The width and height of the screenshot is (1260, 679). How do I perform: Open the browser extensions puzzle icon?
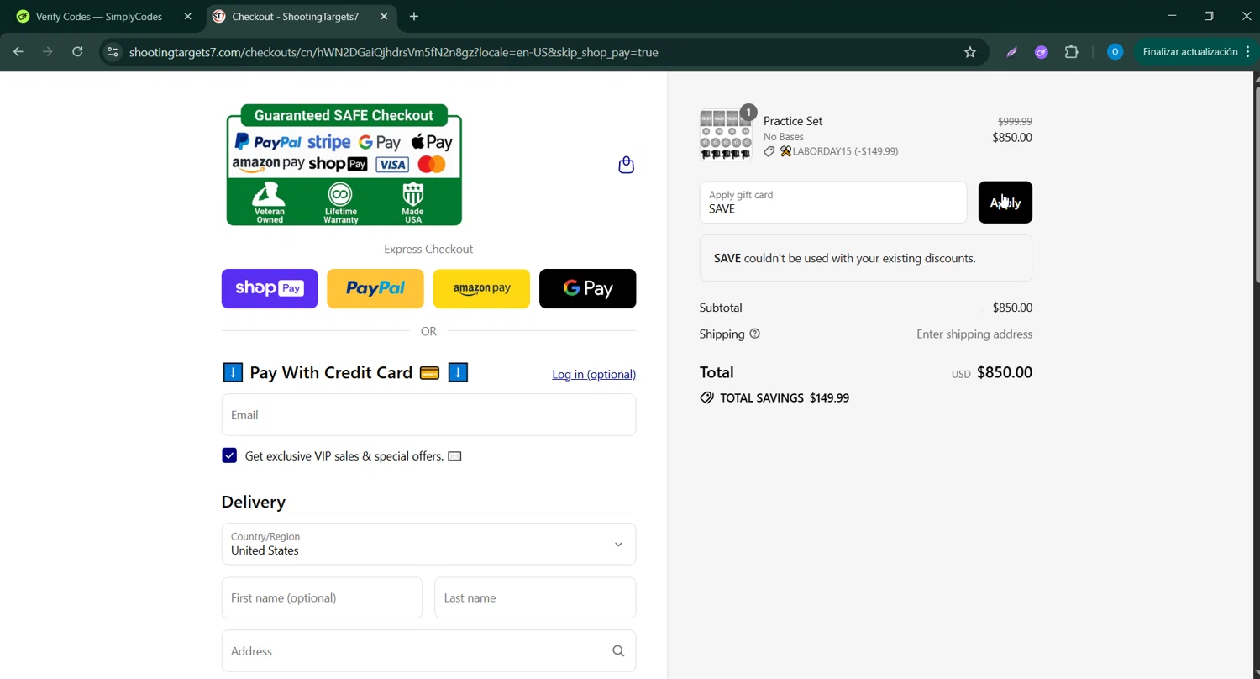pyautogui.click(x=1071, y=52)
